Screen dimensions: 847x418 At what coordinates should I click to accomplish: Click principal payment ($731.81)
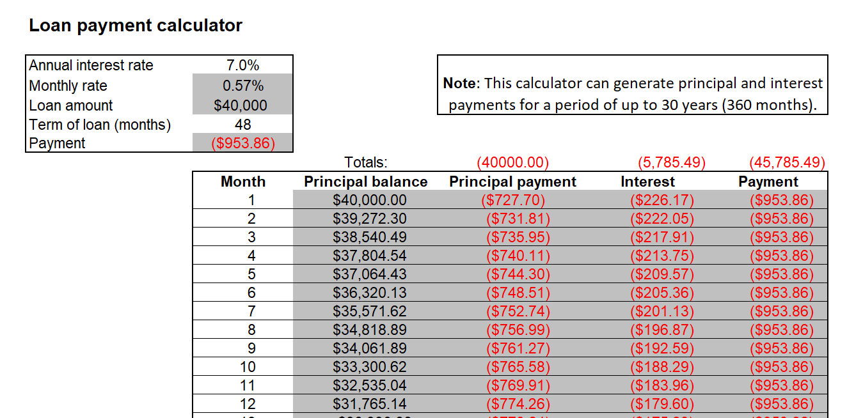point(518,219)
